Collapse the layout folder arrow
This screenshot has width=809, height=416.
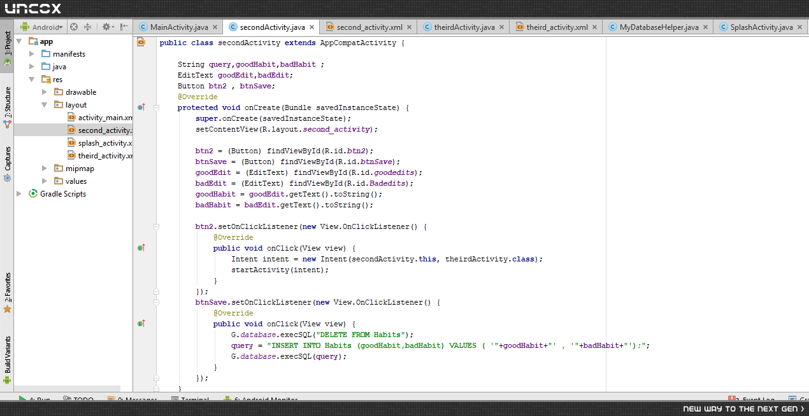coord(45,105)
